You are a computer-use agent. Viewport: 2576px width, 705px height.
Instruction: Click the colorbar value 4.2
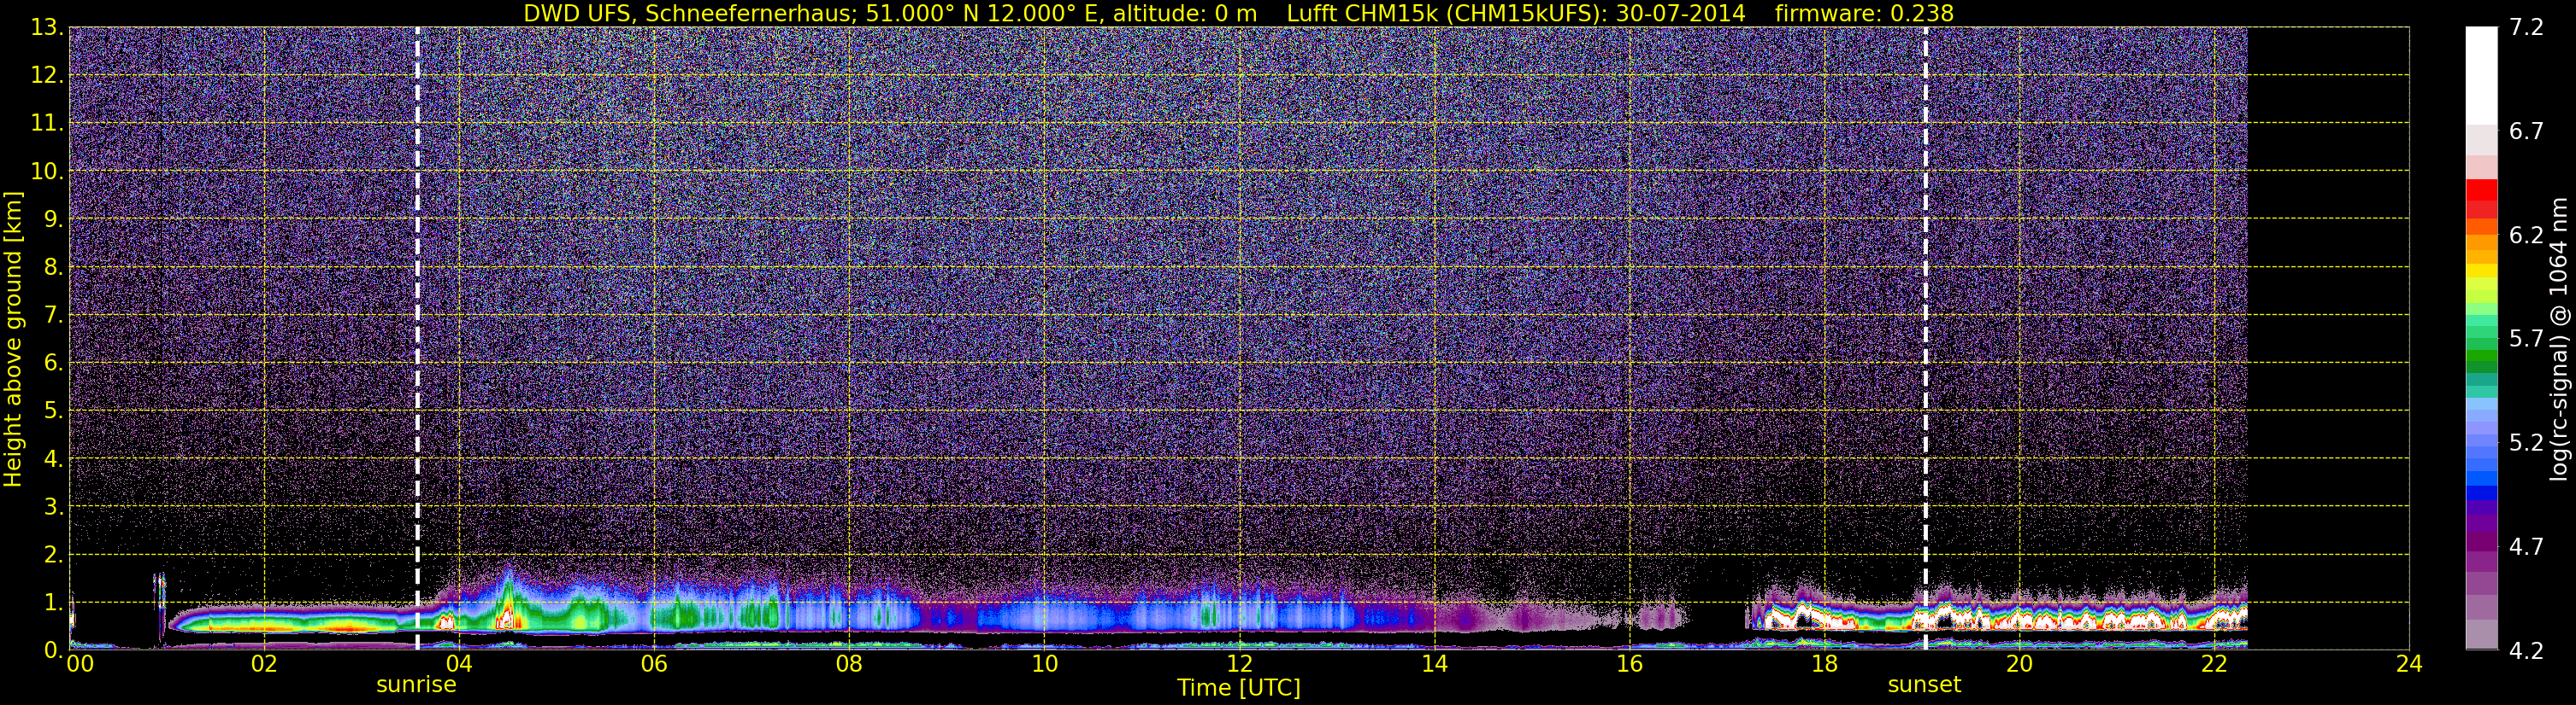(x=2526, y=651)
